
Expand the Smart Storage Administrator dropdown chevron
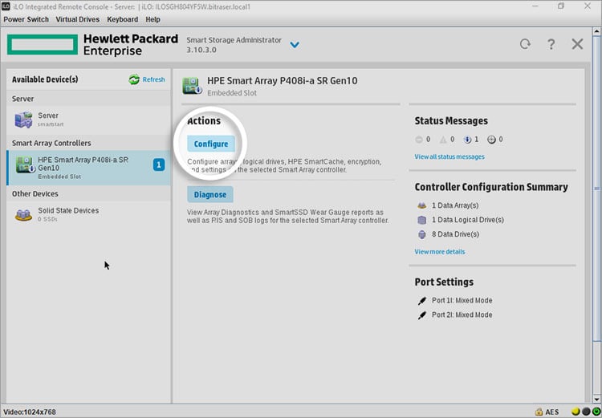(295, 45)
